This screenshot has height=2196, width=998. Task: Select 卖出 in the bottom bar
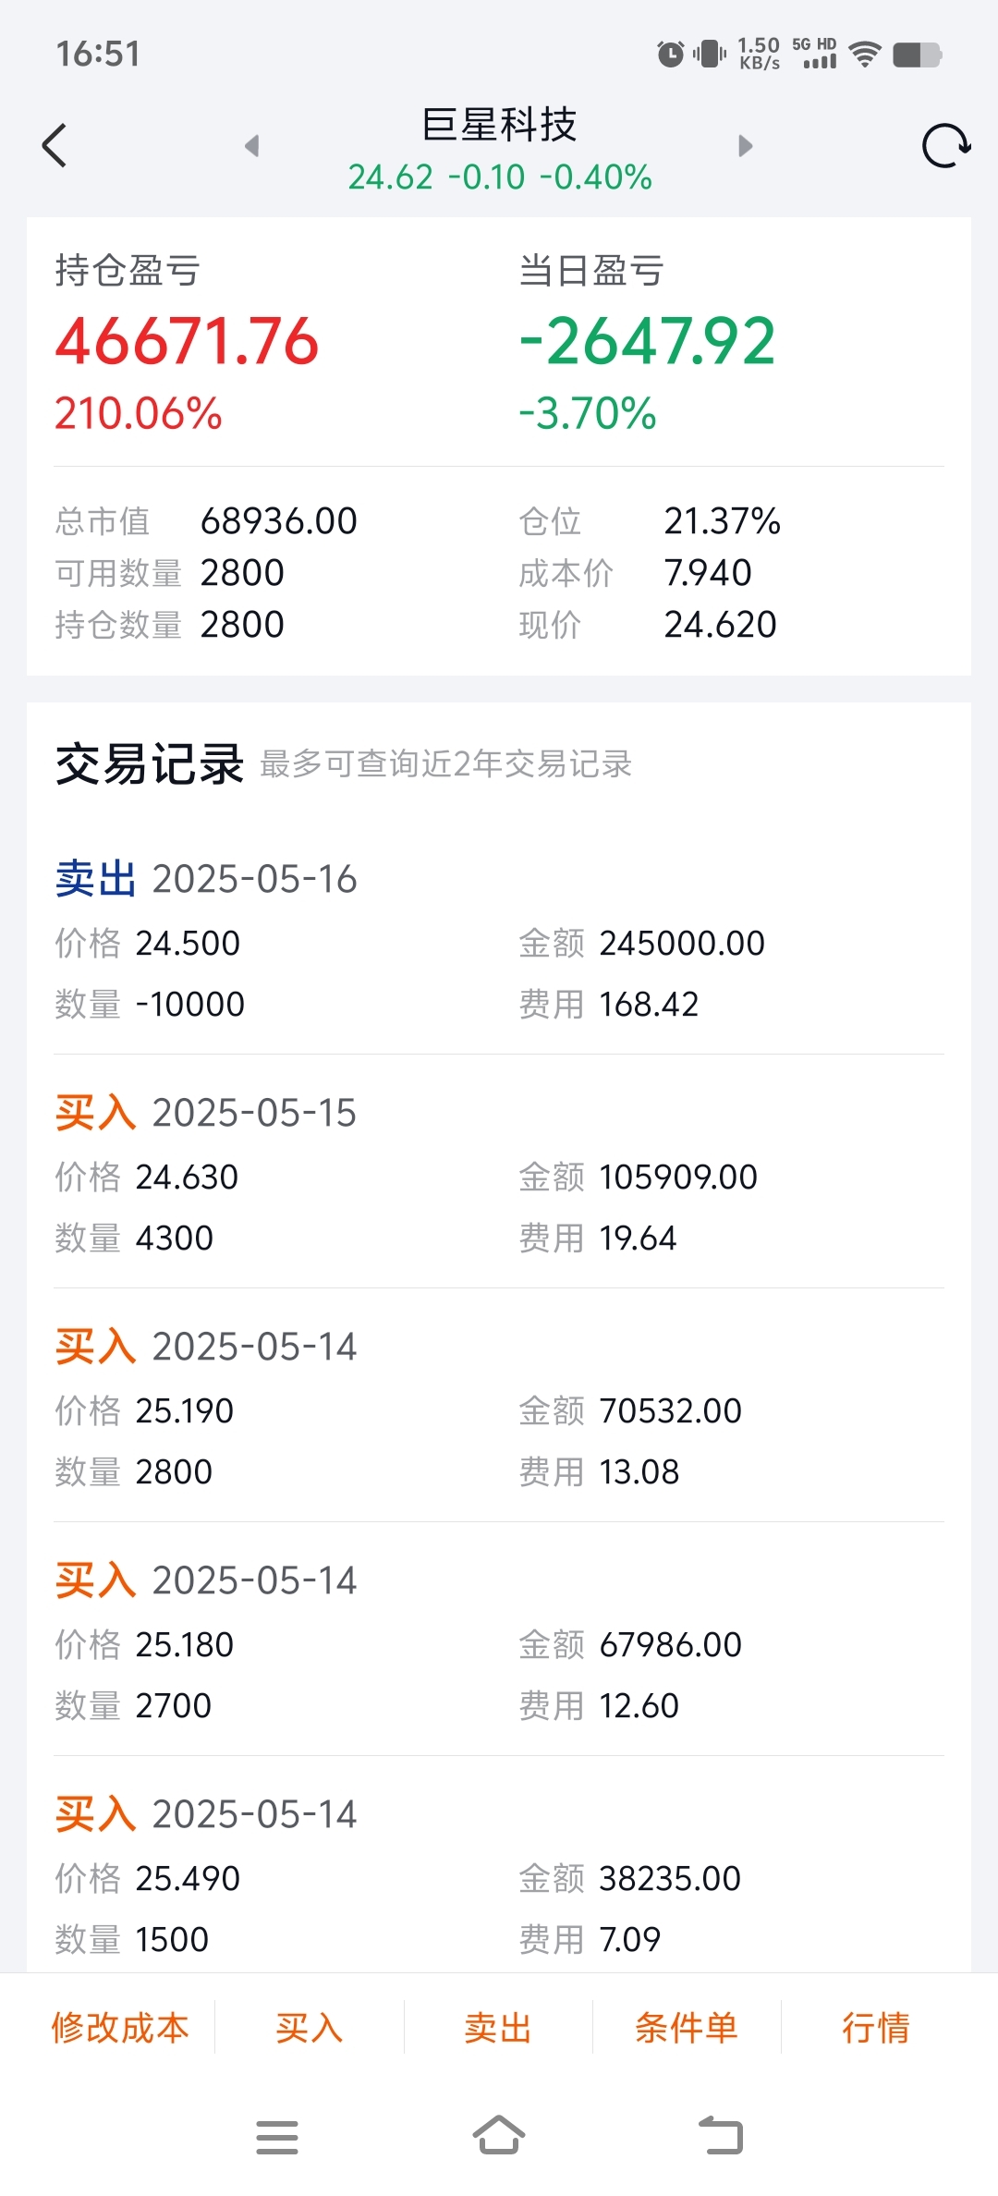pos(498,2028)
